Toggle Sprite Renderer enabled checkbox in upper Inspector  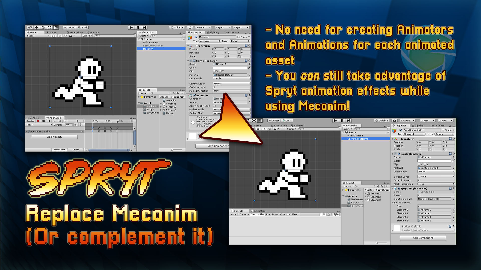pyautogui.click(x=195, y=61)
